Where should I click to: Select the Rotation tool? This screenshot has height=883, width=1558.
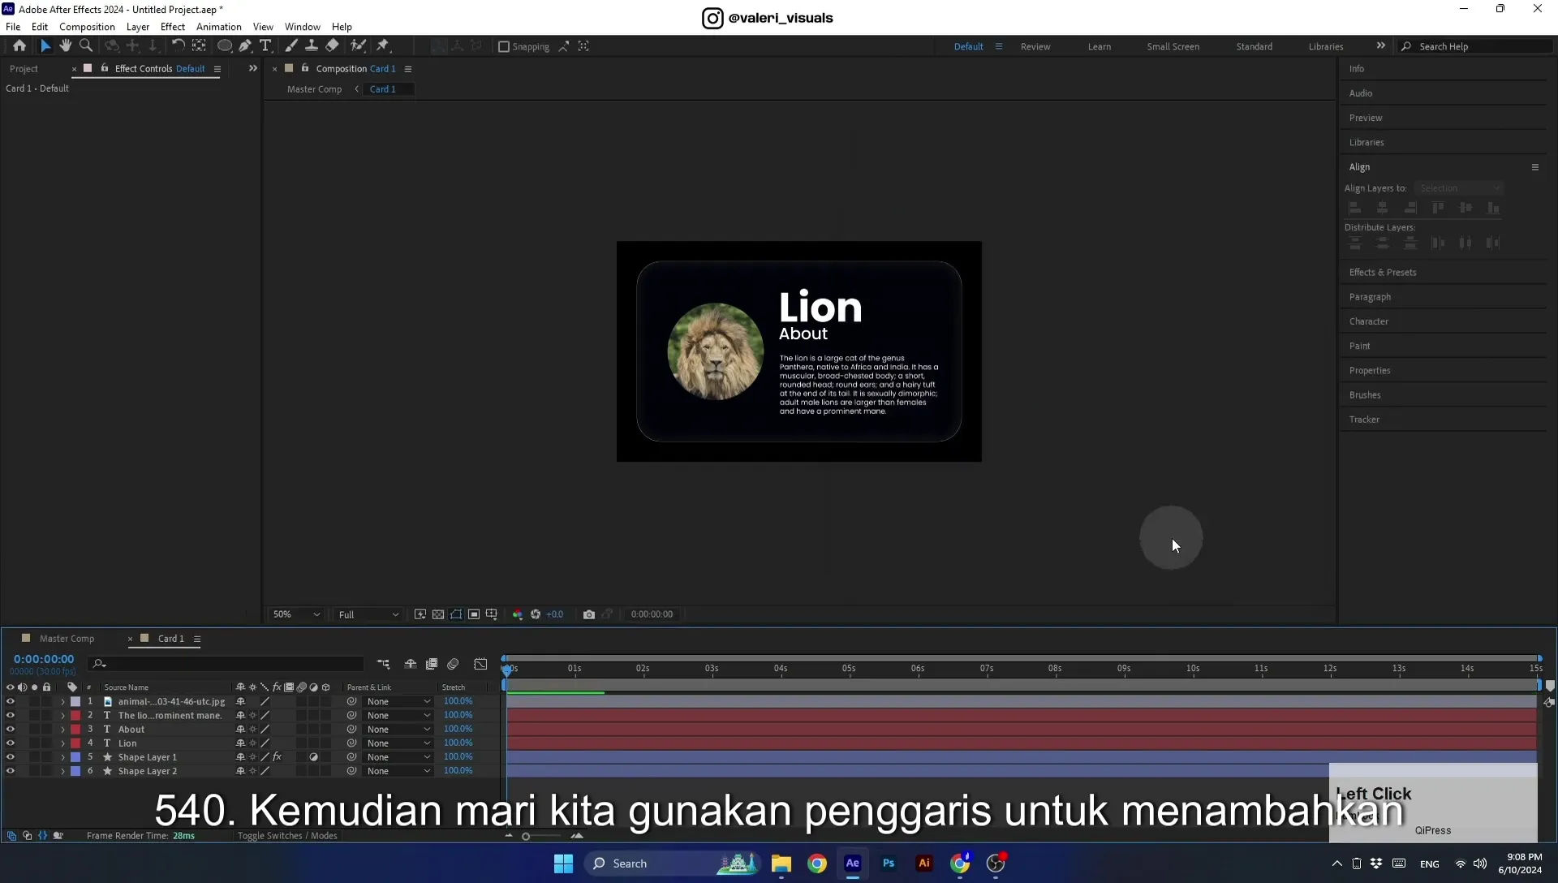point(178,46)
